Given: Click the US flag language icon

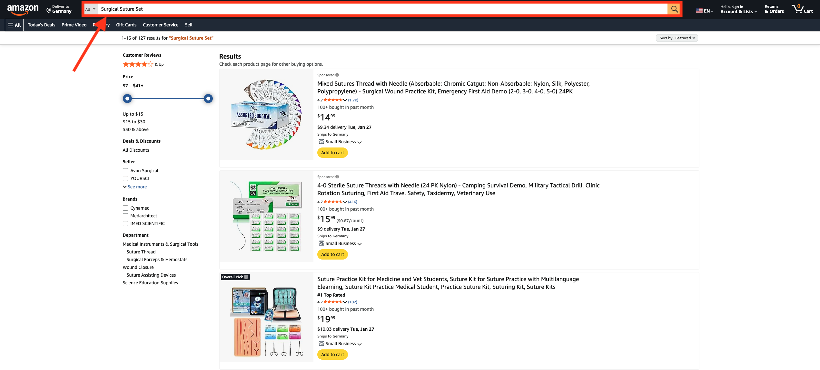Looking at the screenshot, I should [699, 11].
